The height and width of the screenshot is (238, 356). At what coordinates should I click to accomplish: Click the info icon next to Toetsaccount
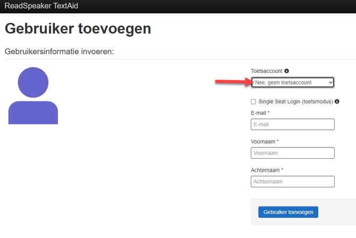(287, 71)
